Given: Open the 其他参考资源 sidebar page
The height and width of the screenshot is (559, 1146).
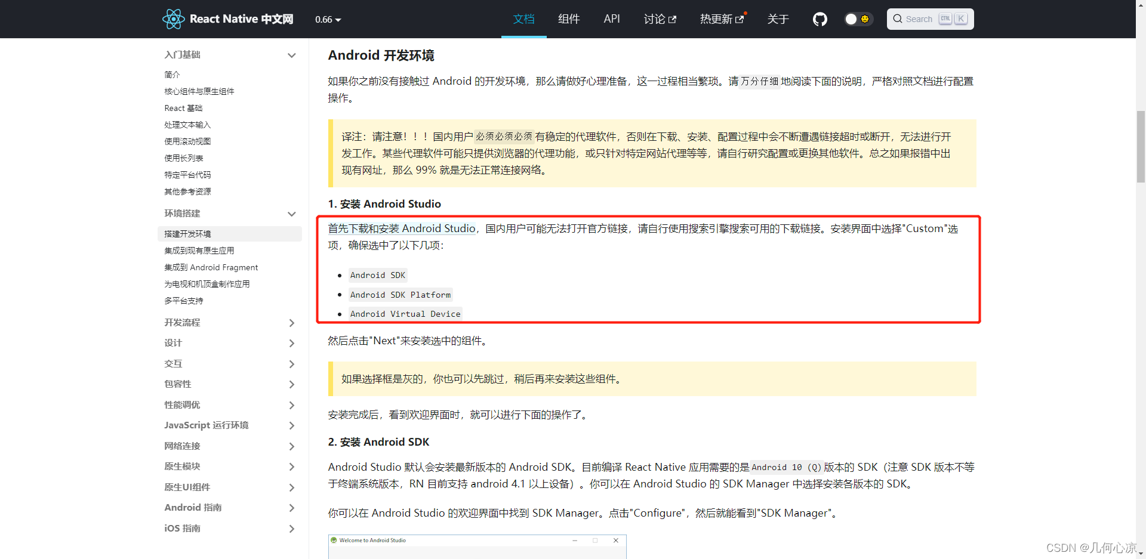Looking at the screenshot, I should pos(187,192).
